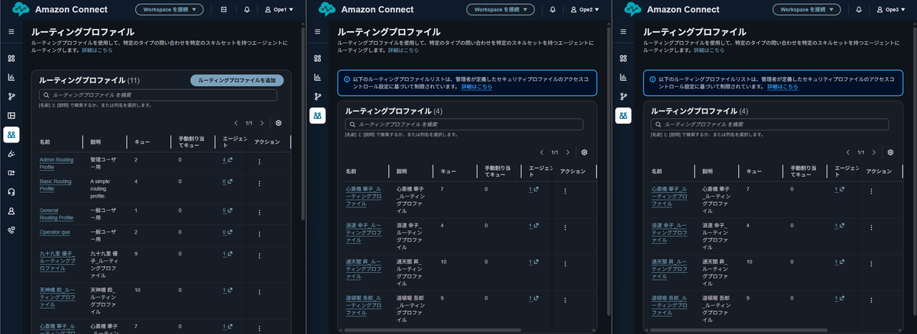The height and width of the screenshot is (334, 917).
Task: Go to previous page arrow in Ope1 table
Action: (236, 123)
